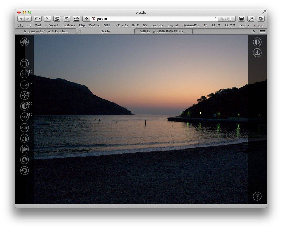Open the Feedly bookmark

coord(244,25)
